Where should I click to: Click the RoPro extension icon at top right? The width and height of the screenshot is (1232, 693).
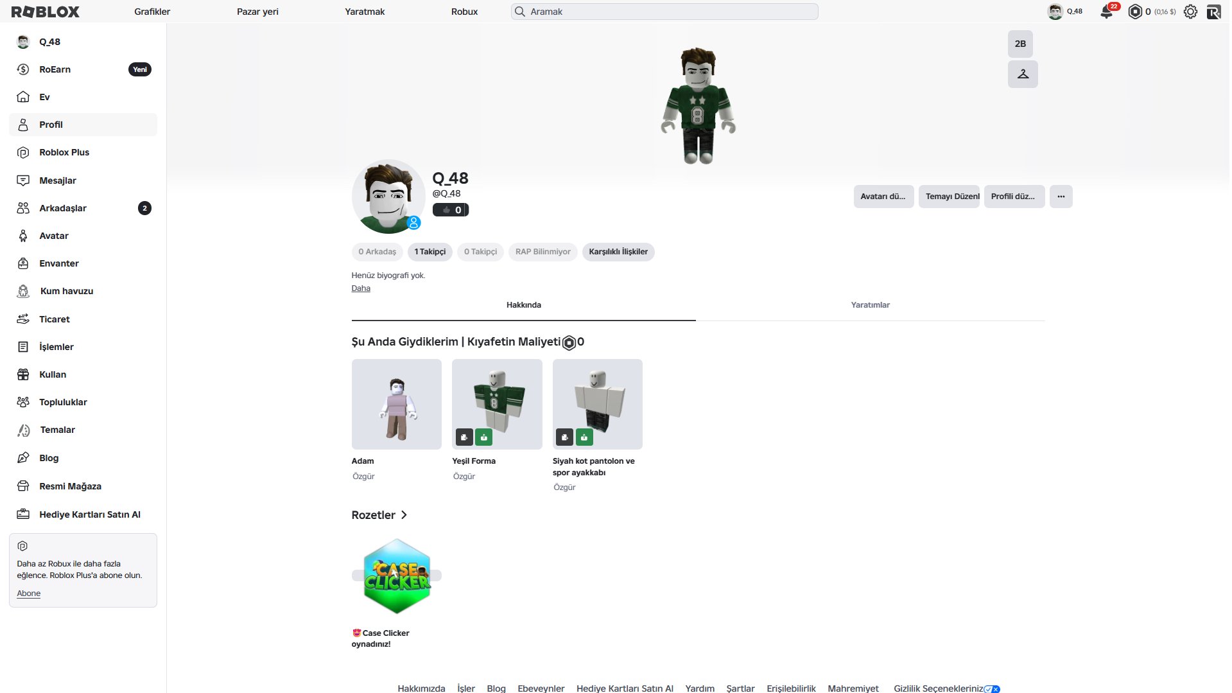[x=1213, y=12]
